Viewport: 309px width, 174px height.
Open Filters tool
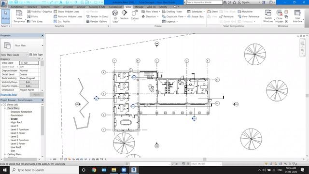pyautogui.click(x=32, y=16)
